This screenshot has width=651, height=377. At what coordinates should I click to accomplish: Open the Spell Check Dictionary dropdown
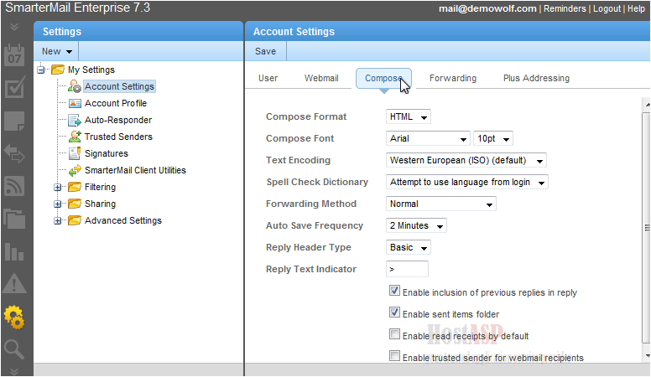point(466,182)
